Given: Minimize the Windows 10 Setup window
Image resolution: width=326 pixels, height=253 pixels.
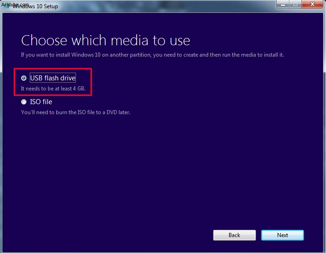Looking at the screenshot, I should (x=283, y=4).
